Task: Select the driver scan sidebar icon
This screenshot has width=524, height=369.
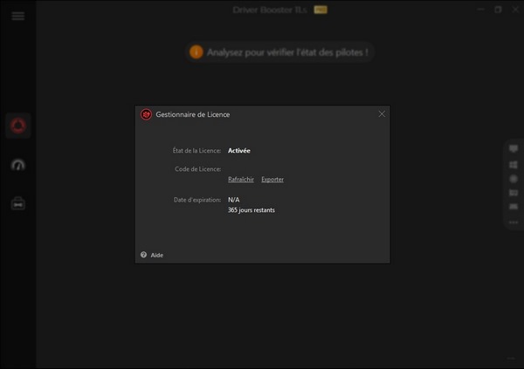Action: click(18, 126)
